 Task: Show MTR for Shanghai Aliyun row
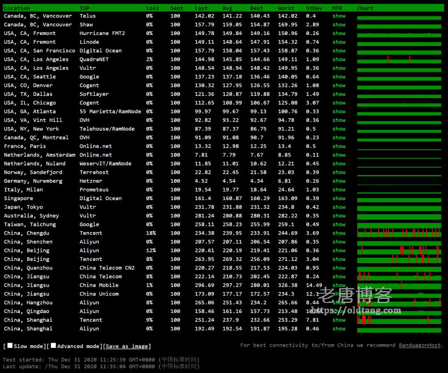pos(339,328)
